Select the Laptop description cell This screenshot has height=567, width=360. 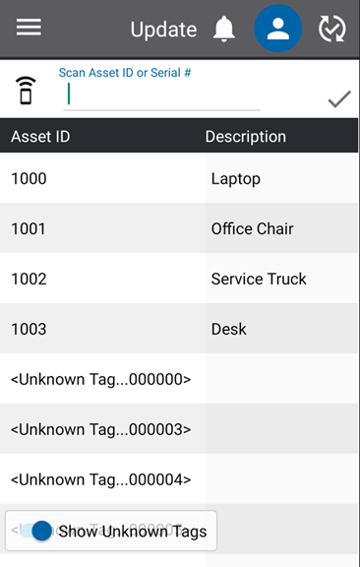(281, 178)
